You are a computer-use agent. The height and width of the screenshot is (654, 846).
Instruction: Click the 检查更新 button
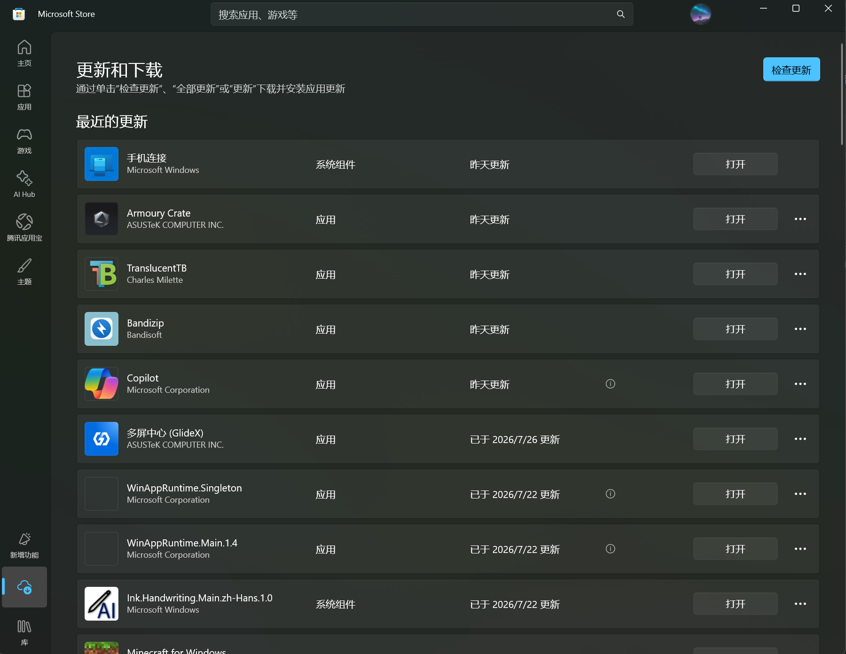[x=791, y=70]
